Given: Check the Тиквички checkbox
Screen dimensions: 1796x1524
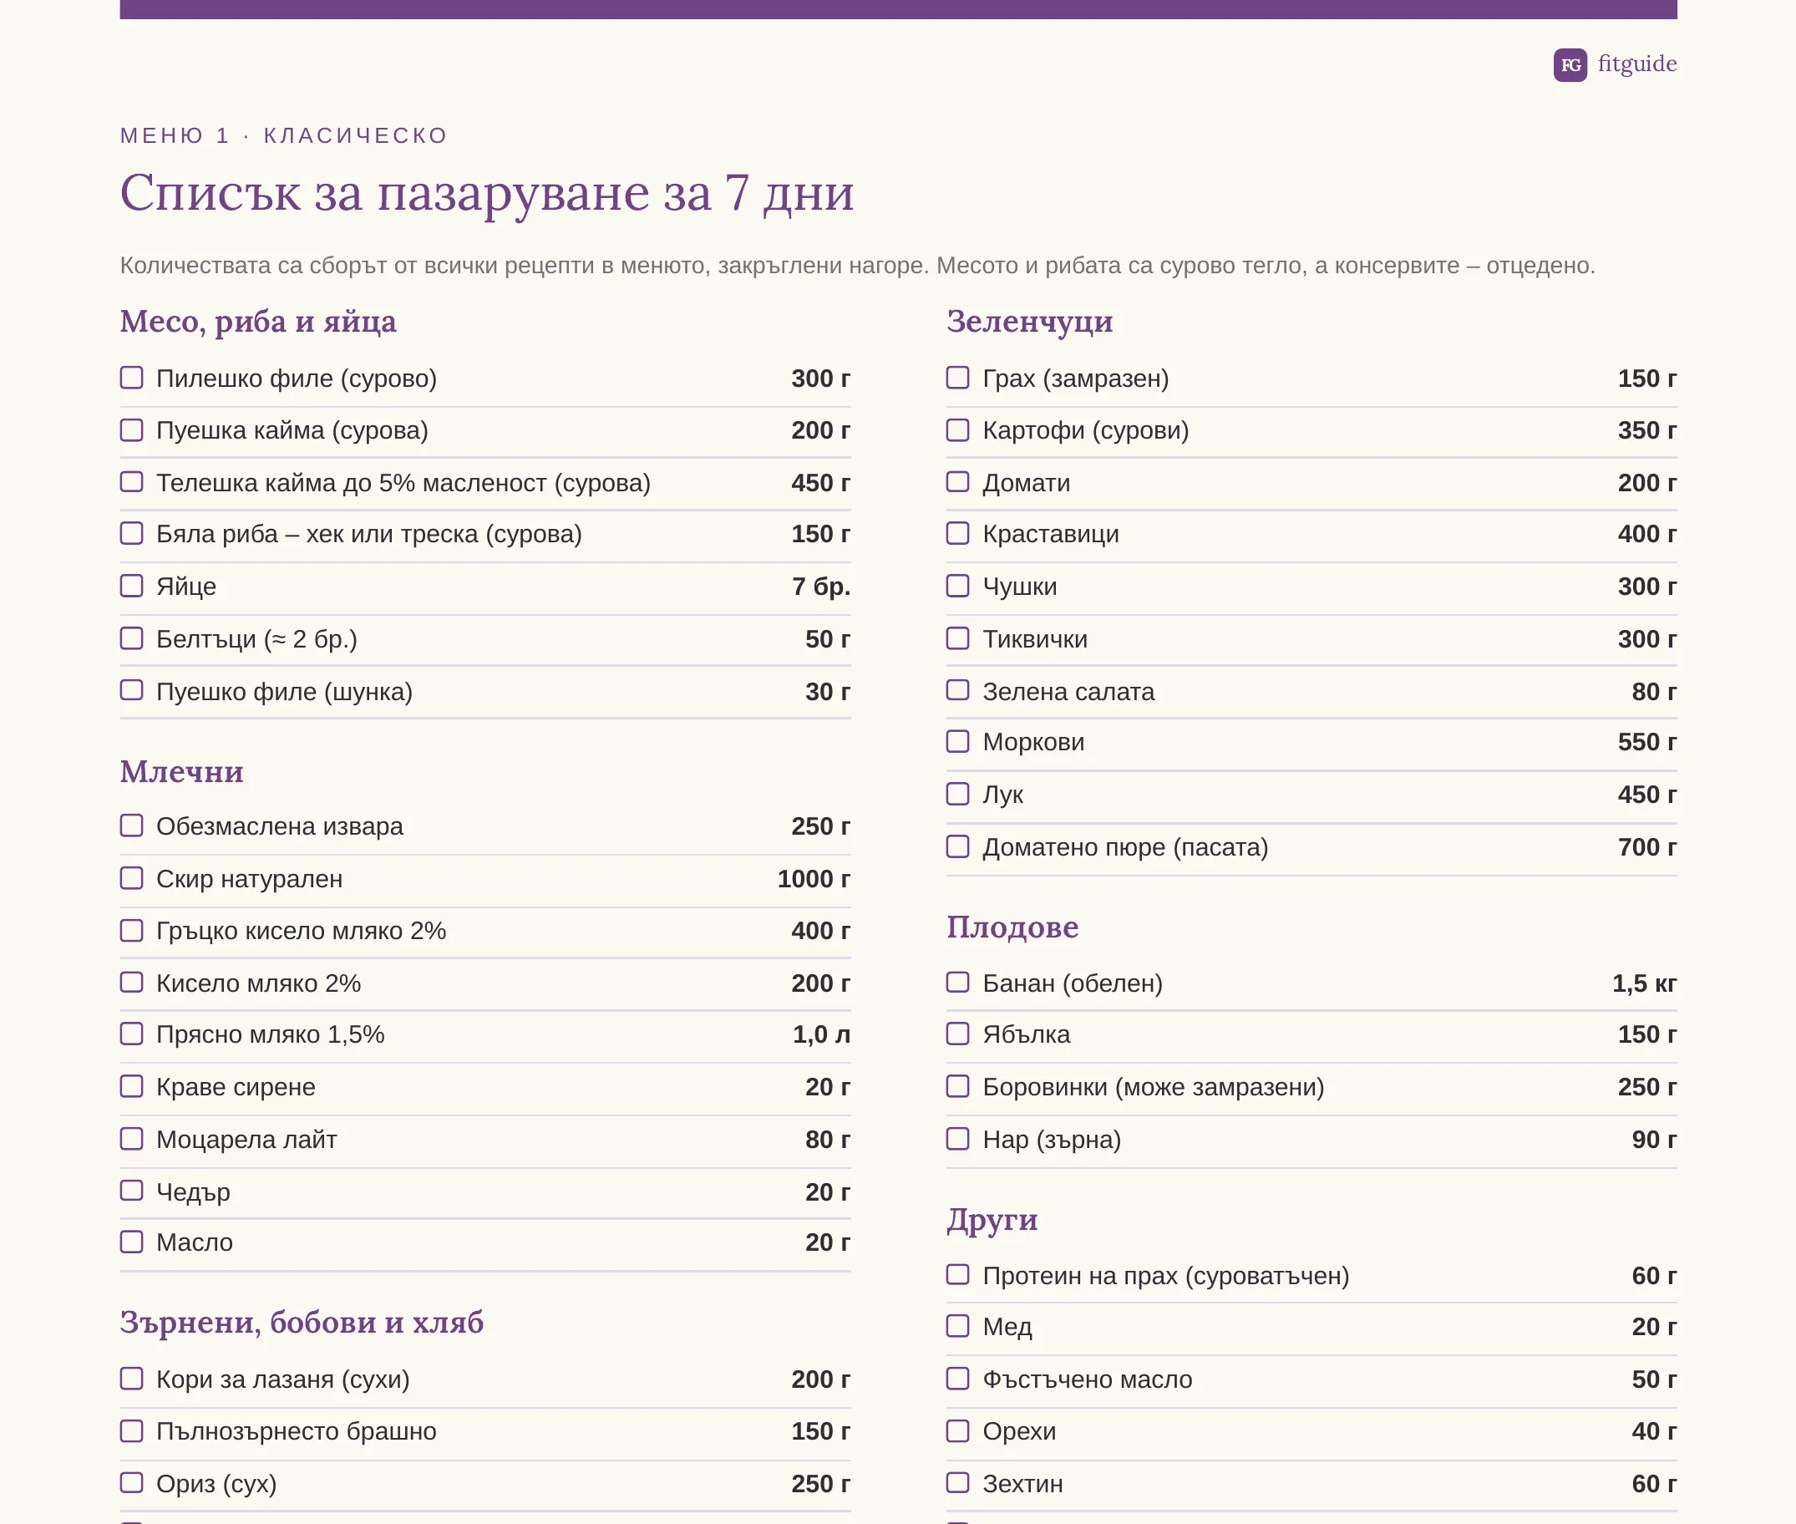Looking at the screenshot, I should coord(958,638).
